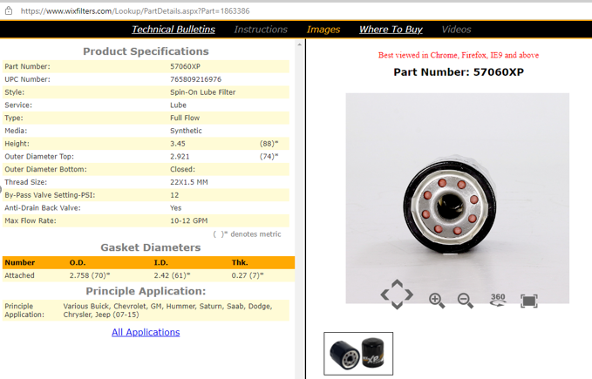Viewport: 592px width, 379px height.
Task: Click the Number column header
Action: click(20, 262)
